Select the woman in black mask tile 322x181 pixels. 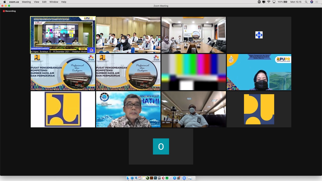click(259, 72)
